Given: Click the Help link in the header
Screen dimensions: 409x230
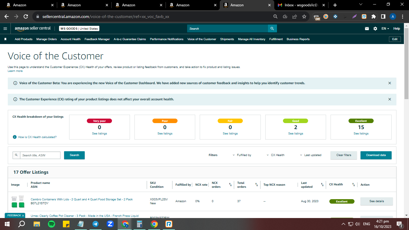Looking at the screenshot, I should (x=397, y=29).
